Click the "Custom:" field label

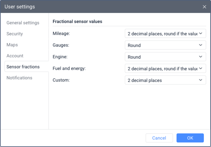[61, 80]
